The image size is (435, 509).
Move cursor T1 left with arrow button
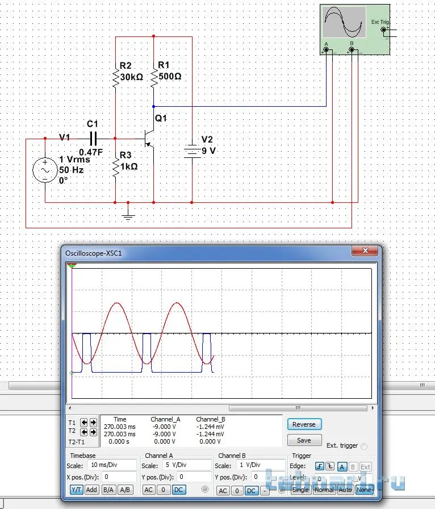click(83, 423)
